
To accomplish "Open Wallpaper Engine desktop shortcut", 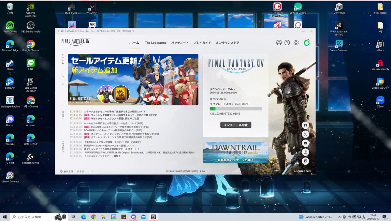I will pyautogui.click(x=10, y=102).
